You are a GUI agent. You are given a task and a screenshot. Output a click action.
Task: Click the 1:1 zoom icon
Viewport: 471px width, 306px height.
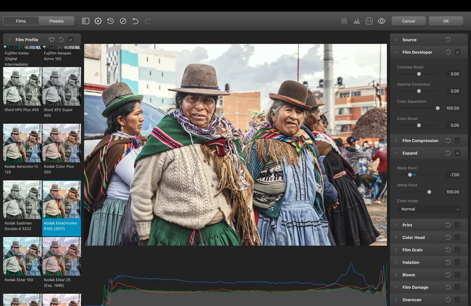coord(369,21)
